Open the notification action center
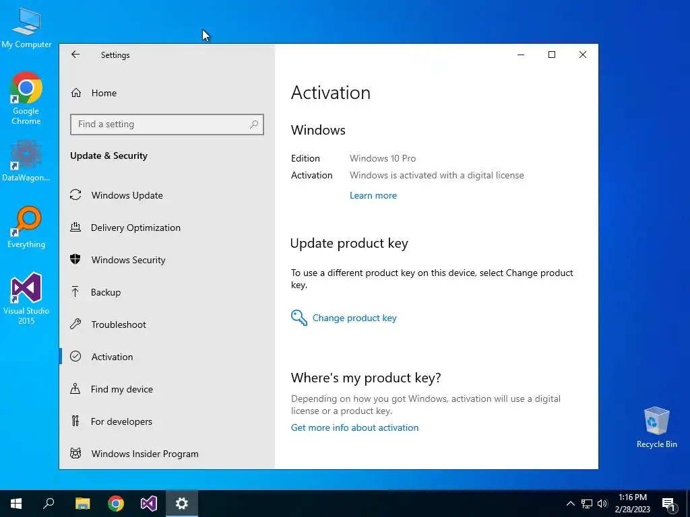 click(x=669, y=504)
